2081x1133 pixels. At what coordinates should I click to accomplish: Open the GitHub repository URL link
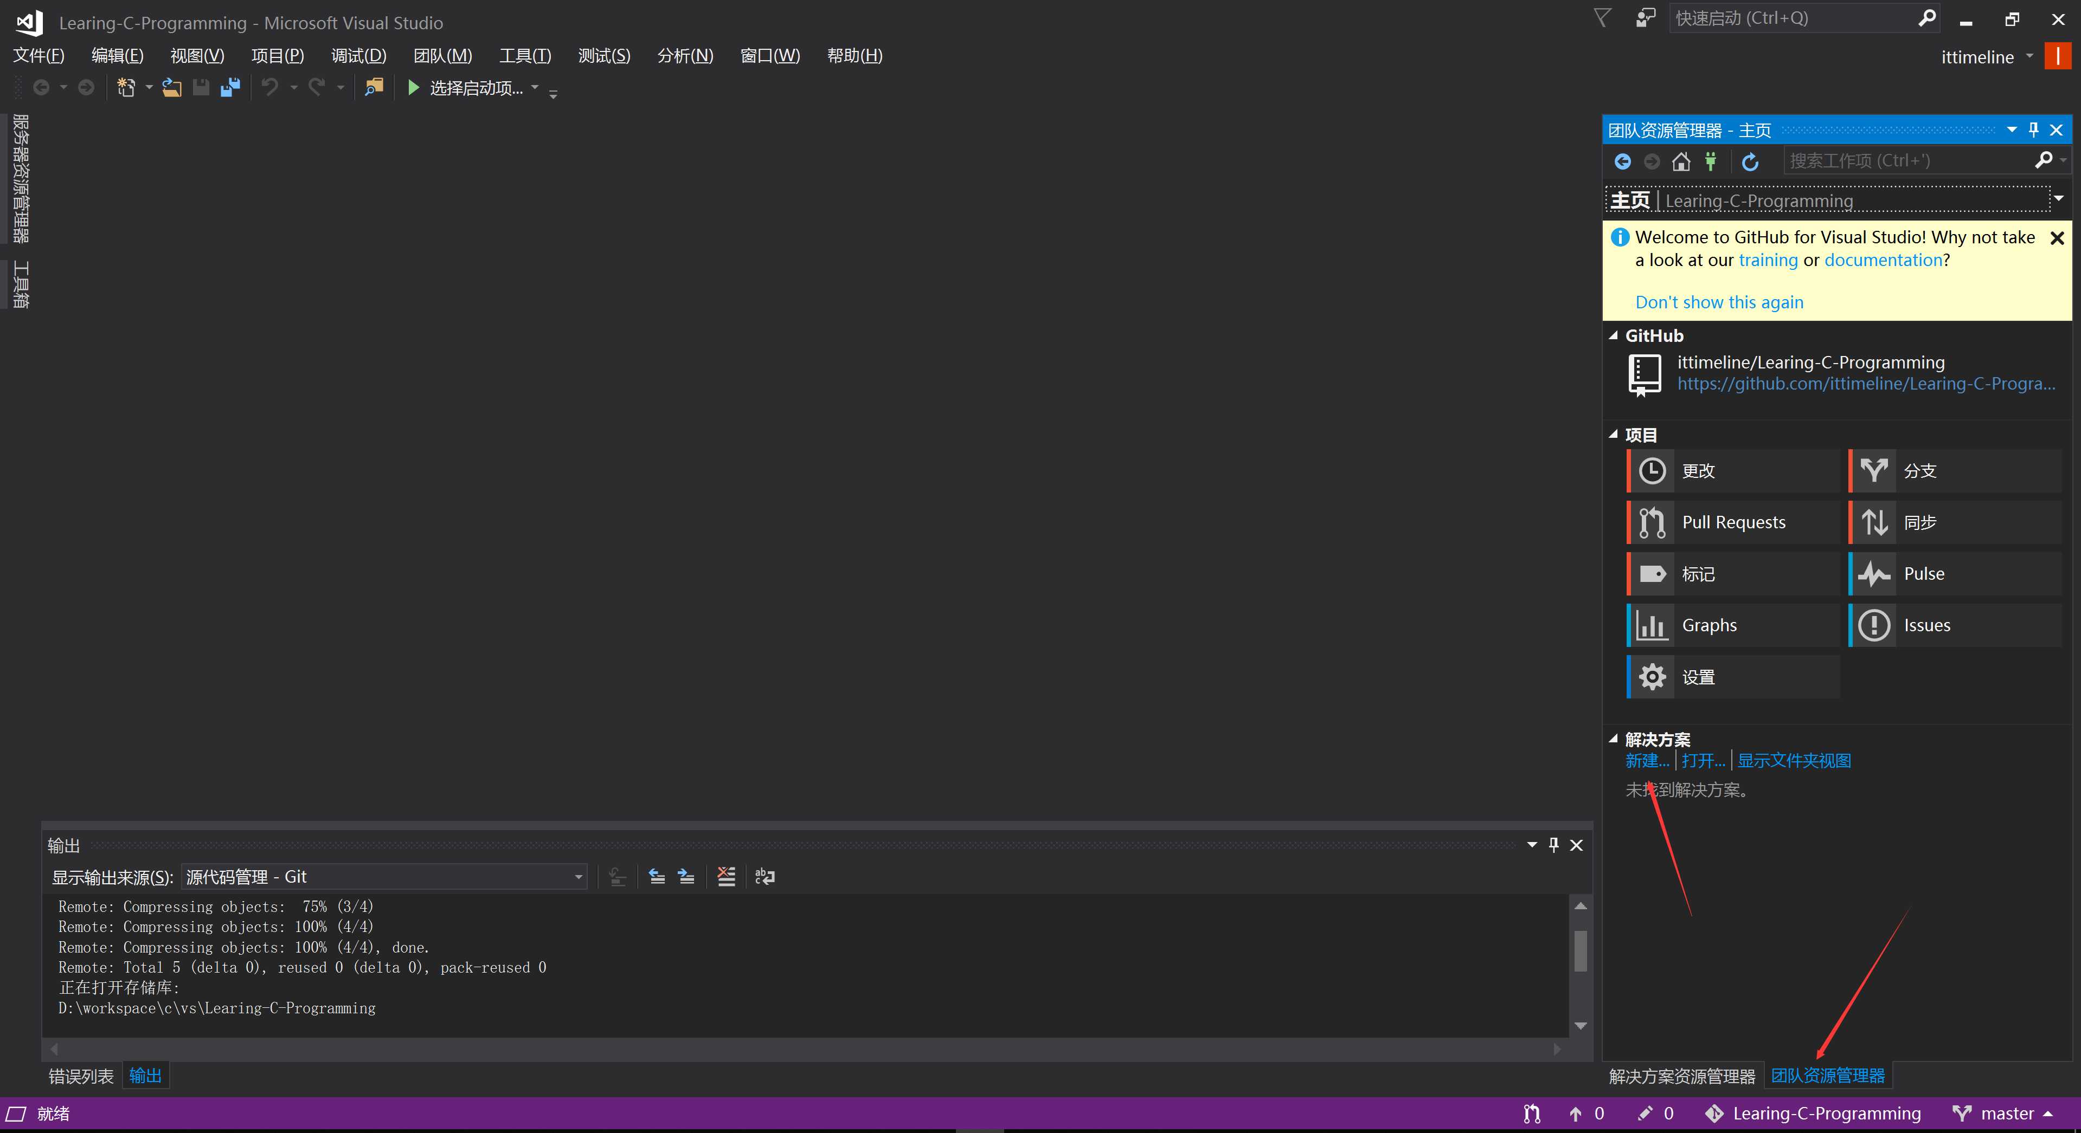tap(1866, 384)
